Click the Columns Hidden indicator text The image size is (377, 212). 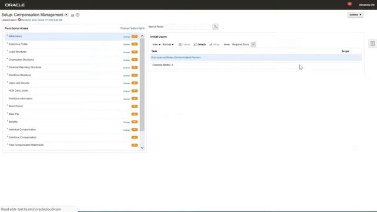click(x=163, y=65)
